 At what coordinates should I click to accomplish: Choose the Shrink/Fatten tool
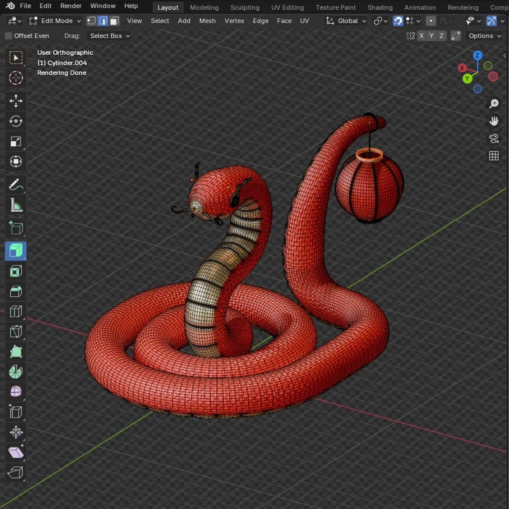16,432
